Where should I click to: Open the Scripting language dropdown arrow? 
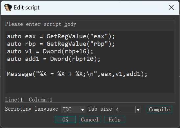pyautogui.click(x=82, y=109)
